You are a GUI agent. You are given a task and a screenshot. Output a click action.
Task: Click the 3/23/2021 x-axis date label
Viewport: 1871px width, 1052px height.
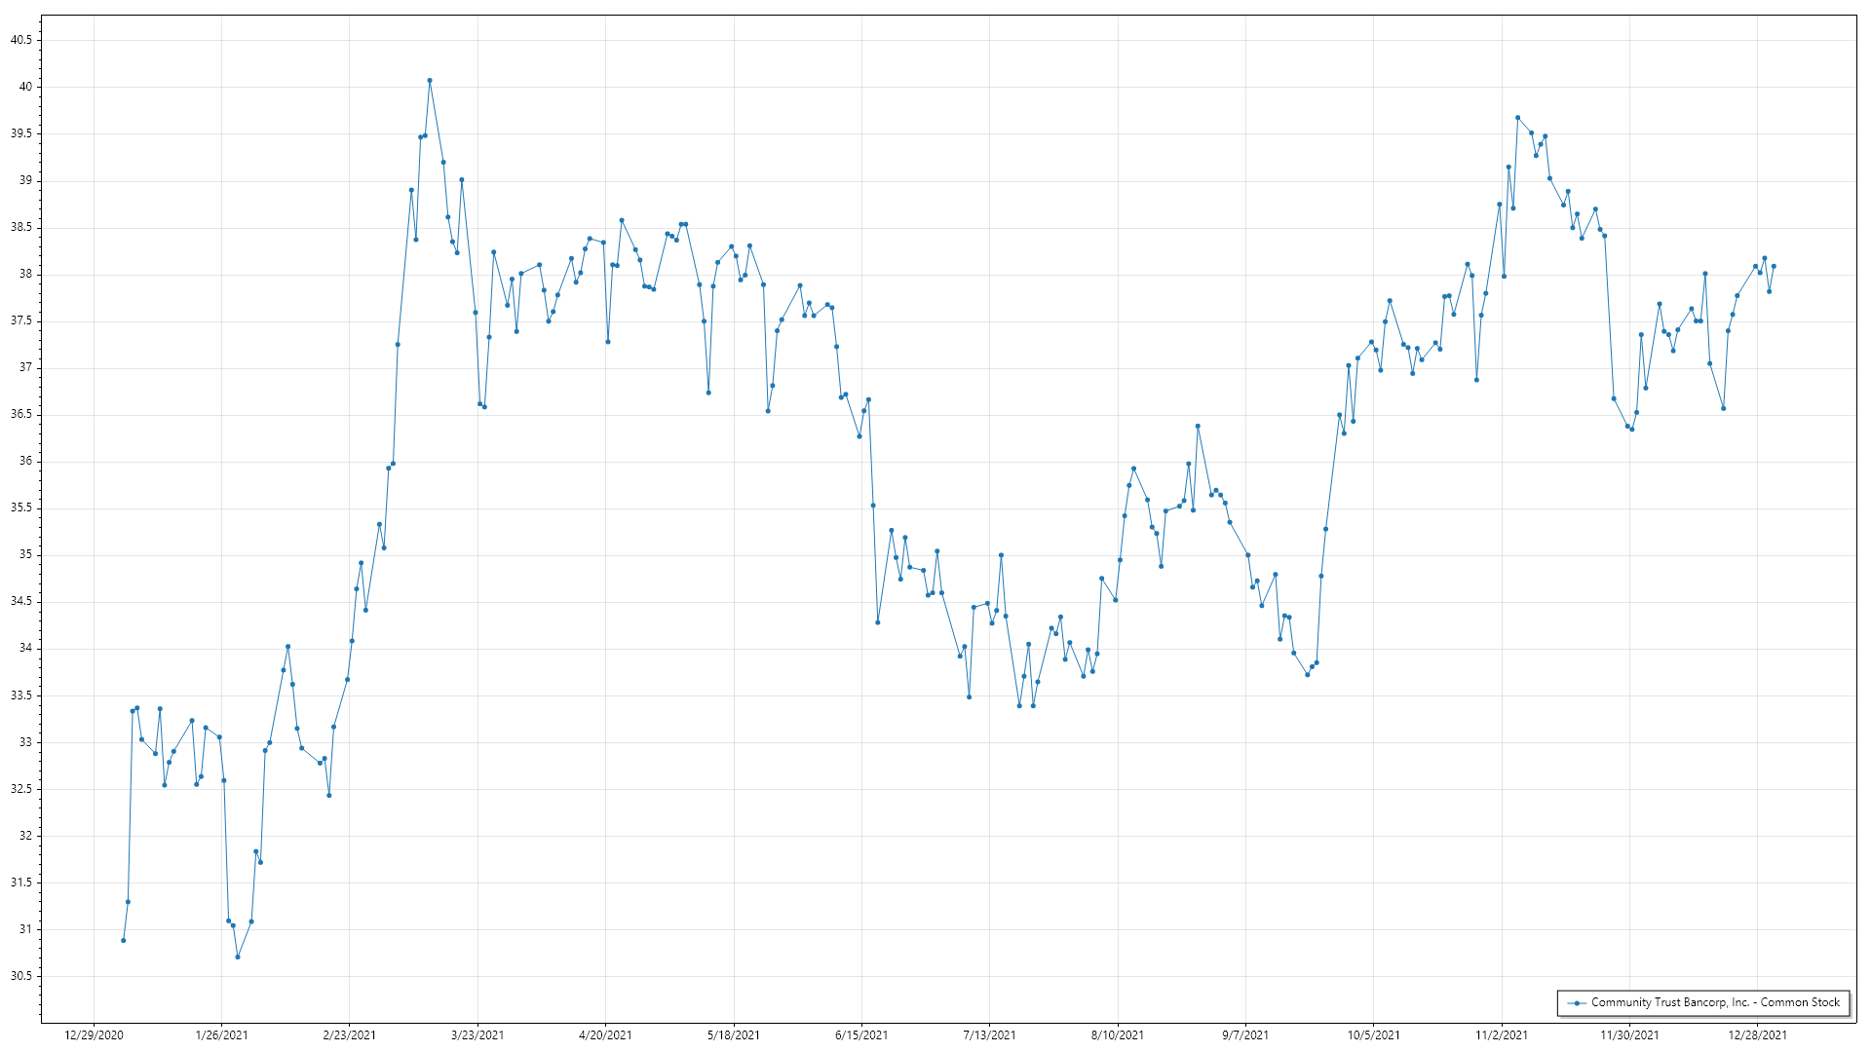tap(477, 1034)
